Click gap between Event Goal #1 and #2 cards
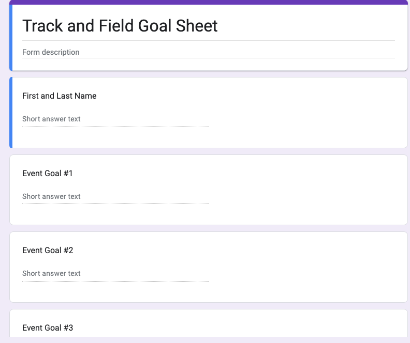 [x=207, y=228]
